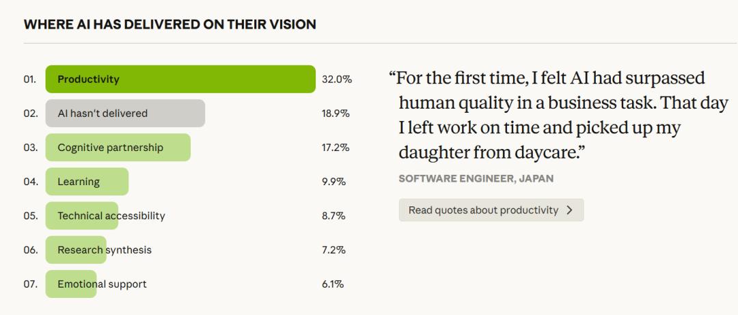Image resolution: width=738 pixels, height=315 pixels.
Task: Select the Emotional support bar
Action: click(x=71, y=284)
